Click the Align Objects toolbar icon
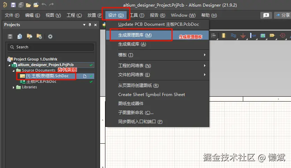 [x=214, y=35]
